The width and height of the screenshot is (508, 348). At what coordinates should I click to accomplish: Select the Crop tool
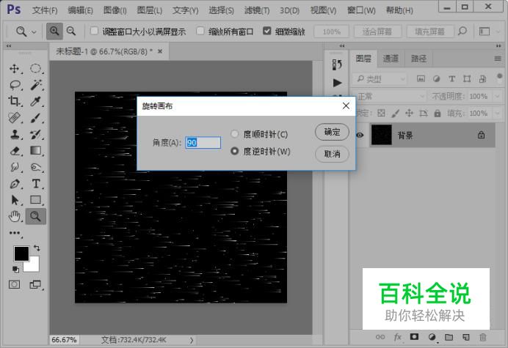pyautogui.click(x=14, y=102)
